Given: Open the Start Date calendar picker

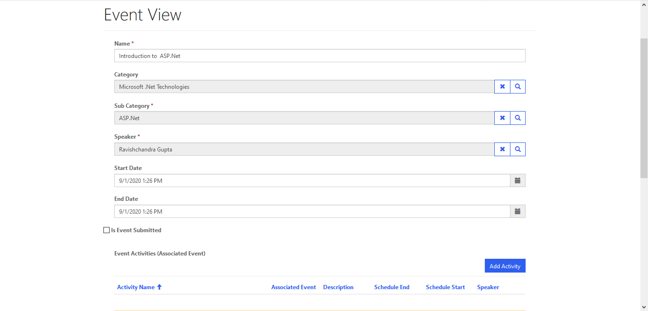Looking at the screenshot, I should point(518,180).
